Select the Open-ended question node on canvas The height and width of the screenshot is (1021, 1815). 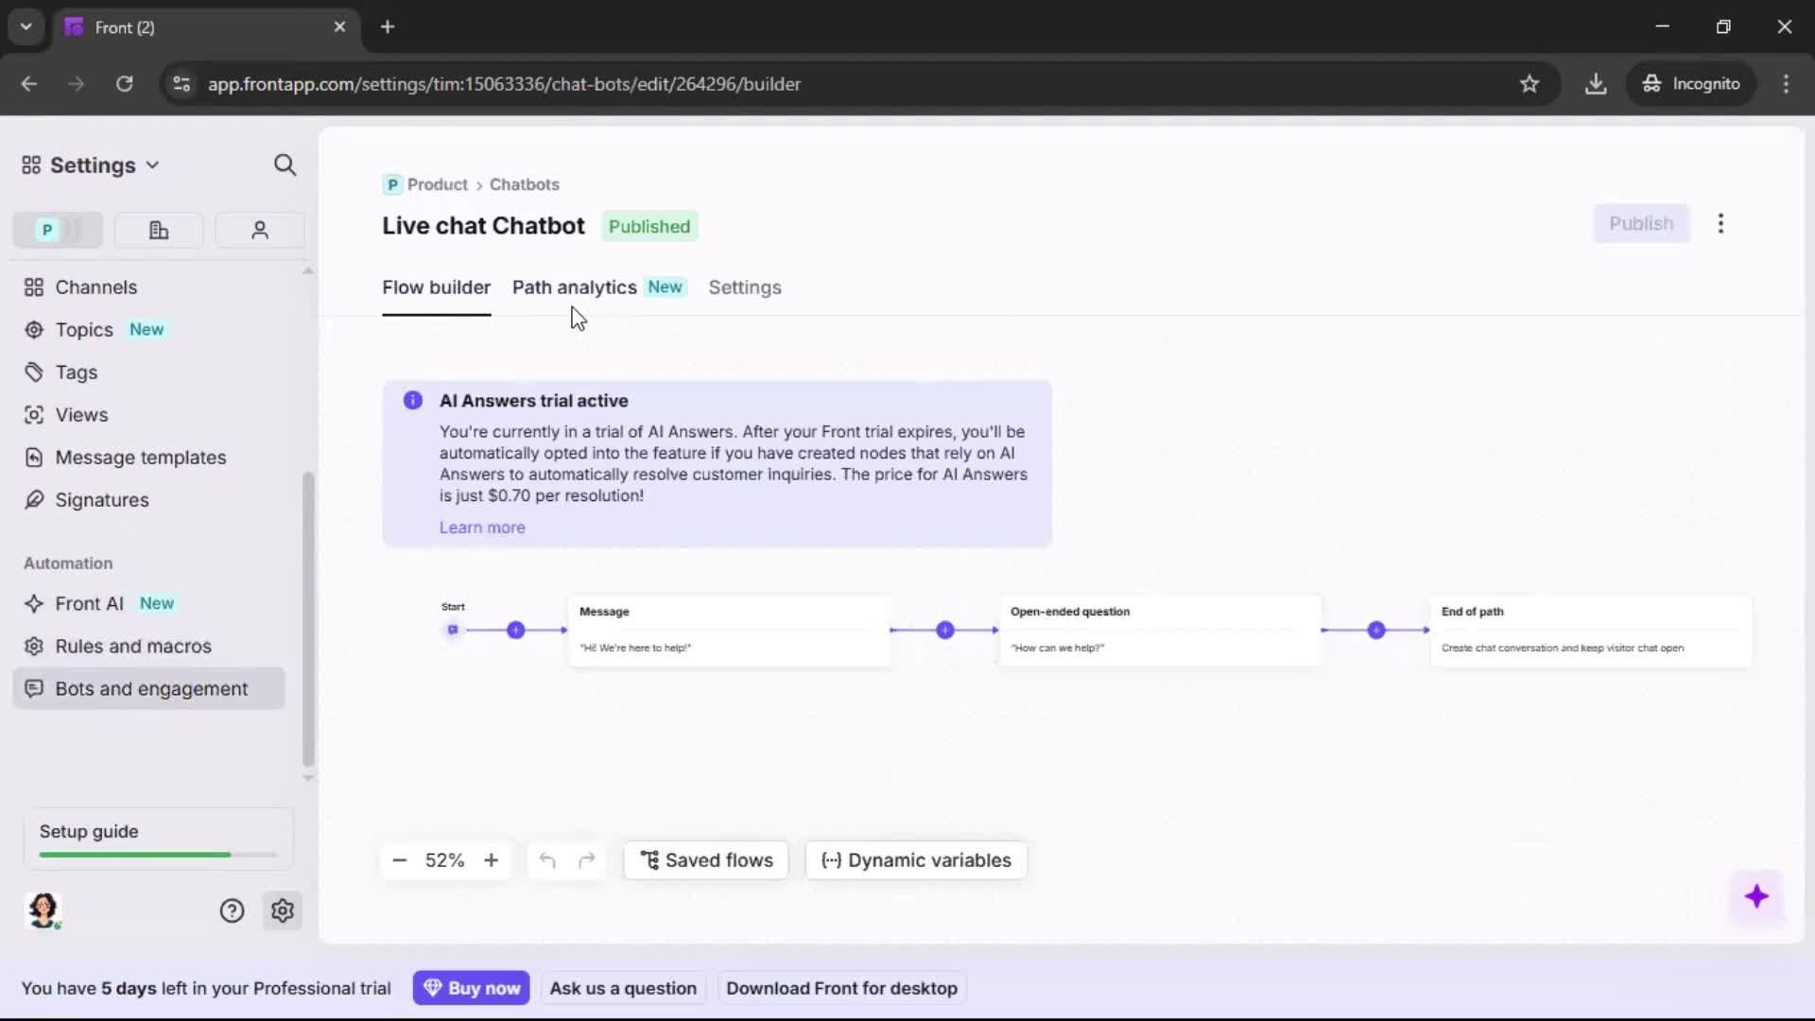coord(1159,629)
